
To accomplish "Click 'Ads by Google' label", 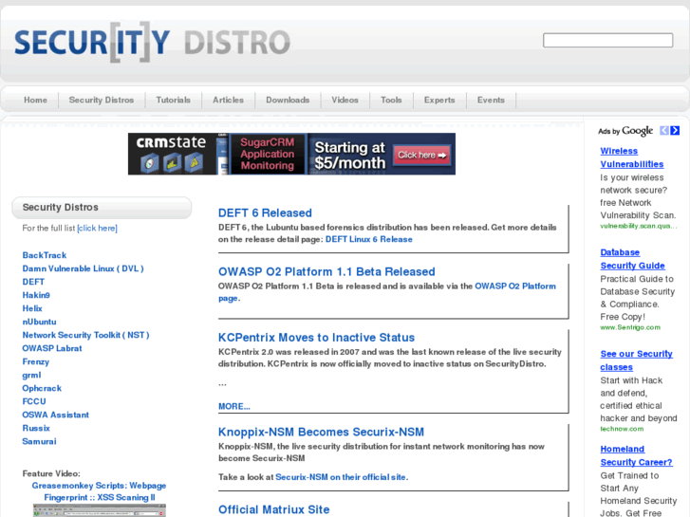I will click(x=625, y=131).
